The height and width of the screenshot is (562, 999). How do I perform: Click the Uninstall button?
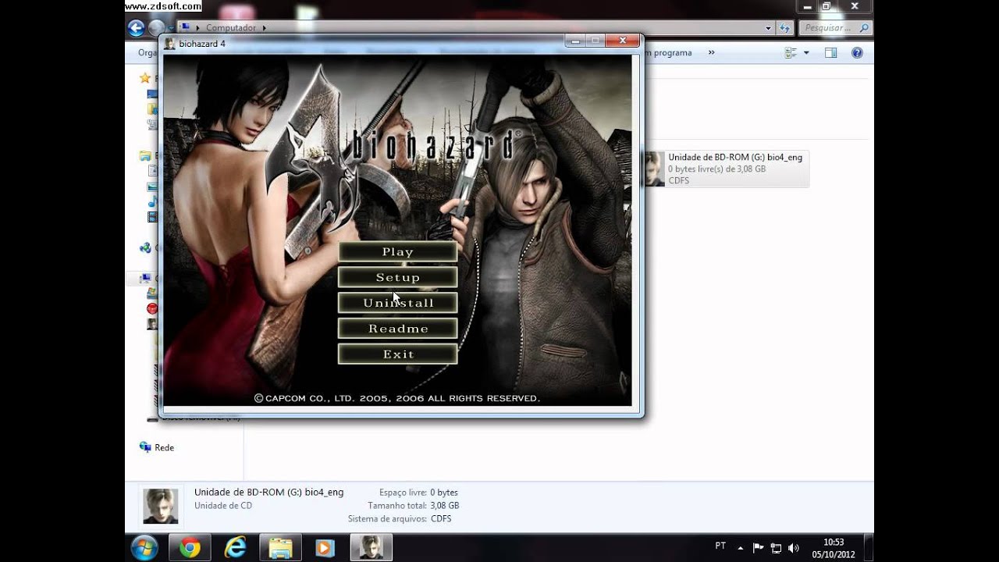(397, 303)
